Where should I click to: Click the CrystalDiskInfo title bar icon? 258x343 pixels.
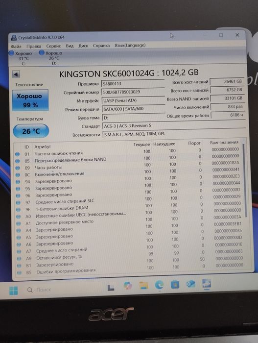pyautogui.click(x=14, y=38)
